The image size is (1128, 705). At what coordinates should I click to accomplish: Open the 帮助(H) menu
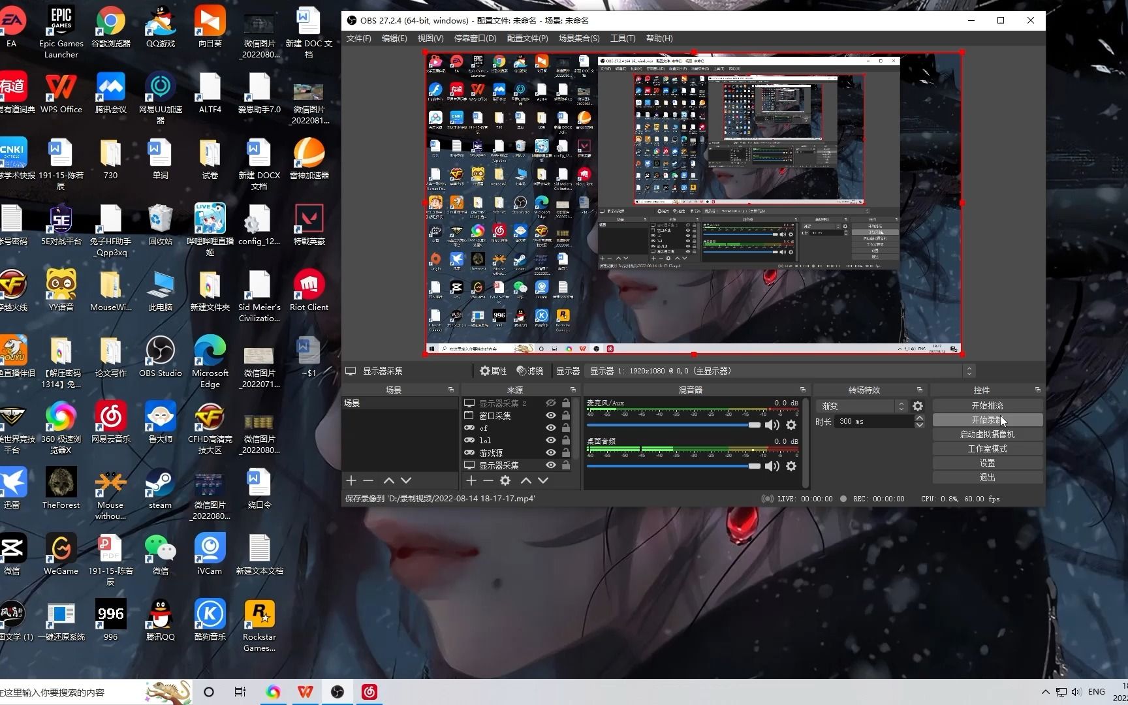pyautogui.click(x=659, y=39)
